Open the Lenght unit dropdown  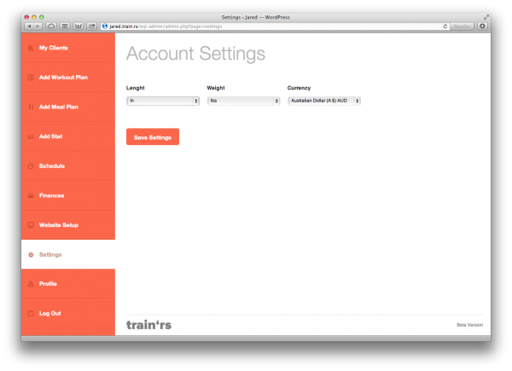coord(163,101)
